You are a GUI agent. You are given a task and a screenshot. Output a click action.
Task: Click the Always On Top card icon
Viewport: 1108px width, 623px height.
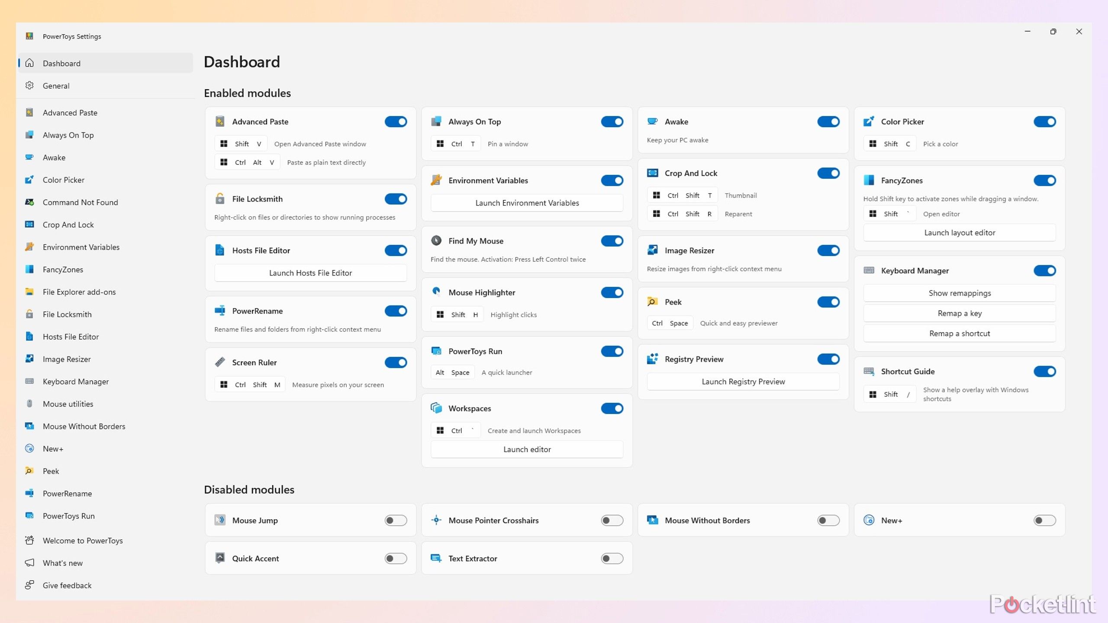coord(436,122)
